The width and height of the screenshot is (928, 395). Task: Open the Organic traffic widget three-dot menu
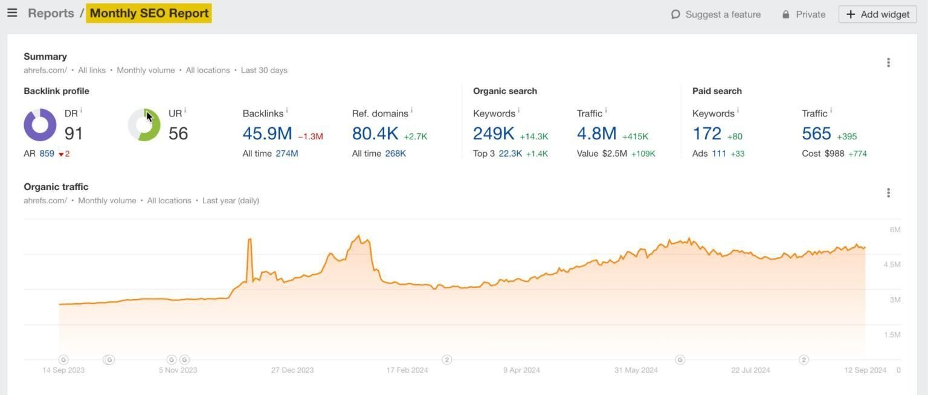point(888,193)
